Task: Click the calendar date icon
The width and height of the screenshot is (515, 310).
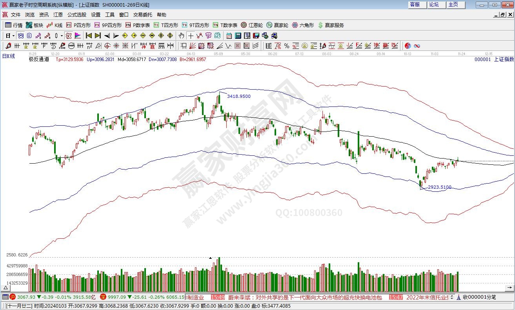Action: [x=229, y=36]
